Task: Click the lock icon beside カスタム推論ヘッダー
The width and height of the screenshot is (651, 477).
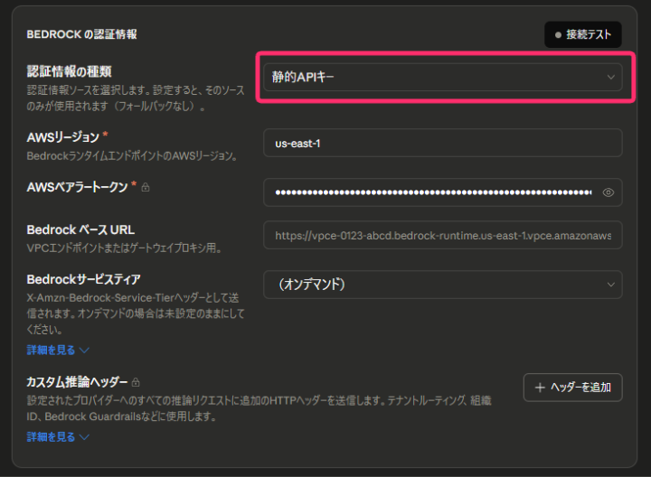Action: [x=136, y=382]
